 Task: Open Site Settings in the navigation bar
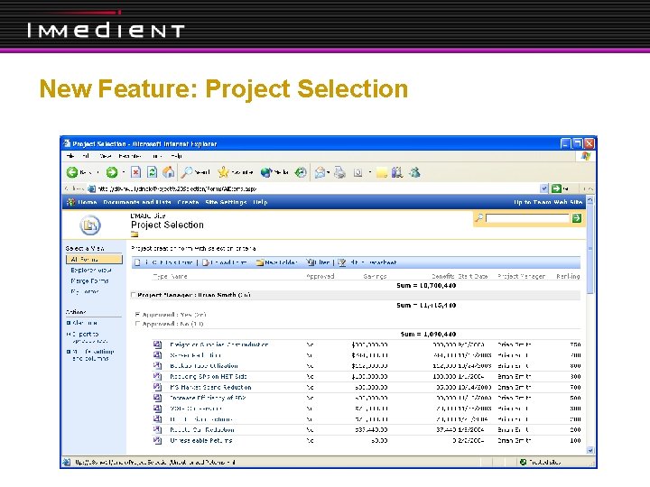[226, 202]
